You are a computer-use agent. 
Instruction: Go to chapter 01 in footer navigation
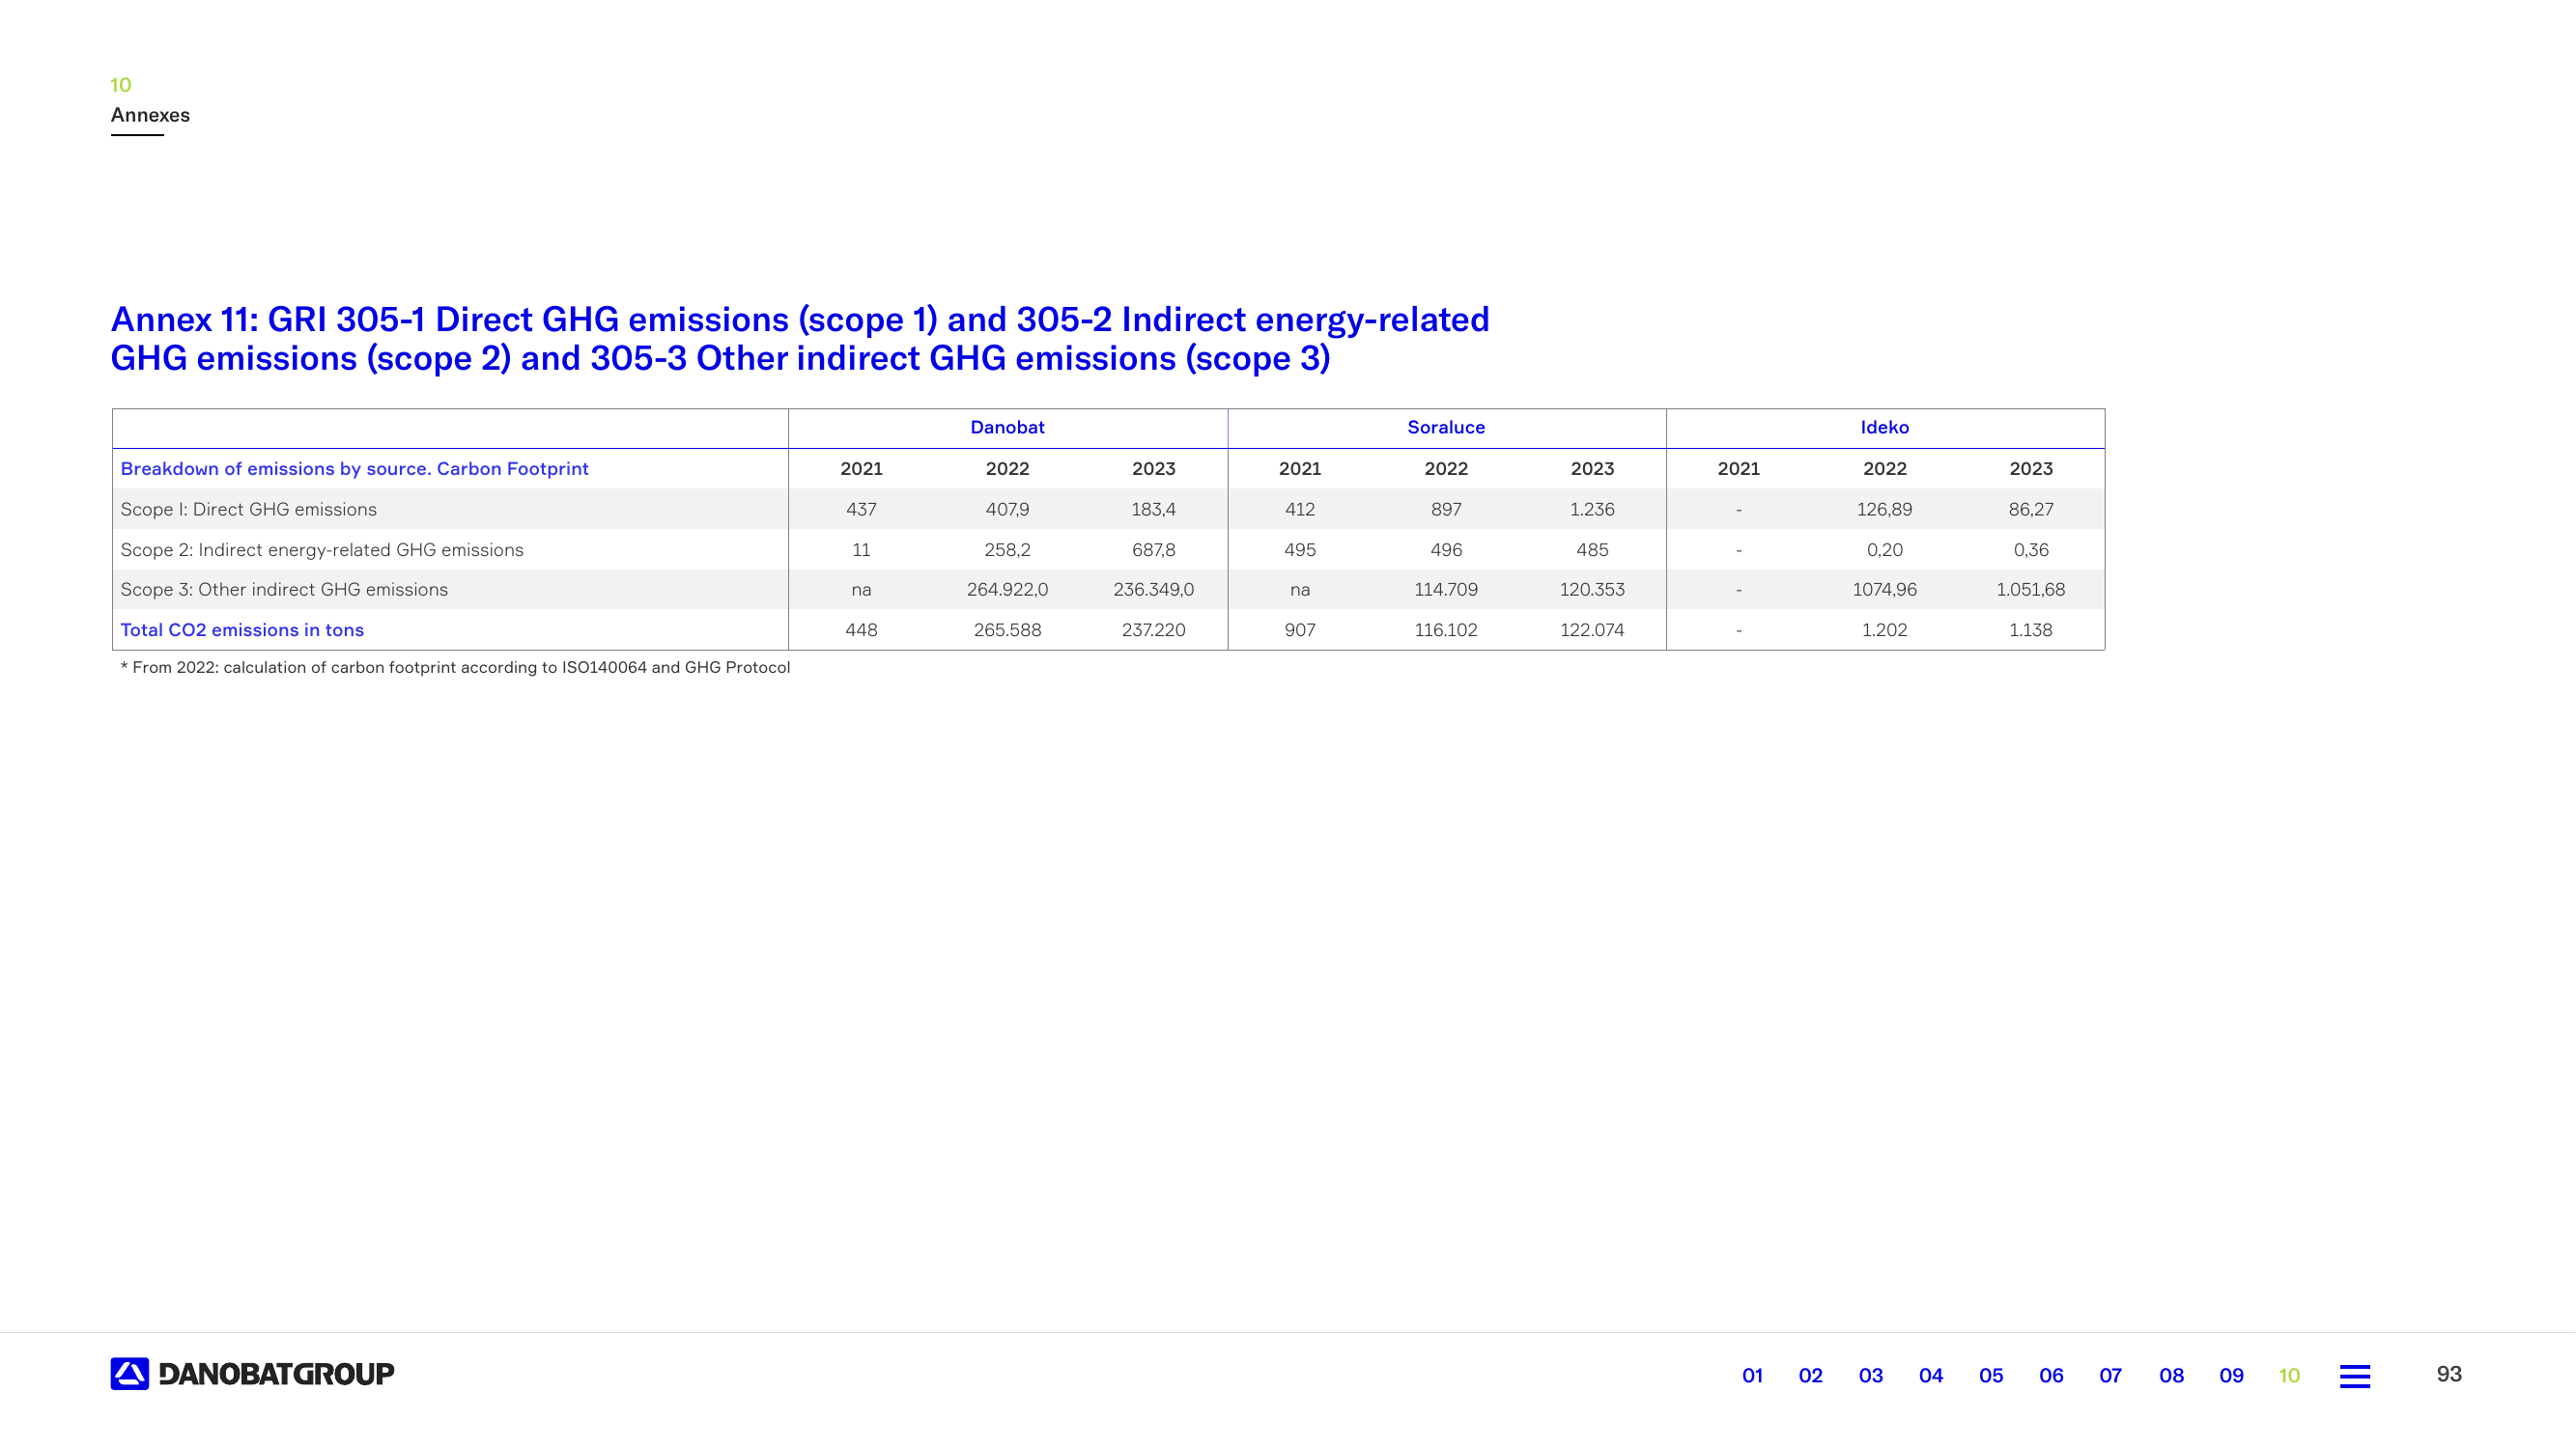(x=1752, y=1376)
